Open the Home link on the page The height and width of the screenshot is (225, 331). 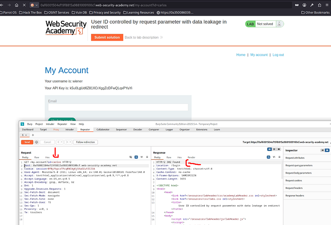(x=241, y=55)
